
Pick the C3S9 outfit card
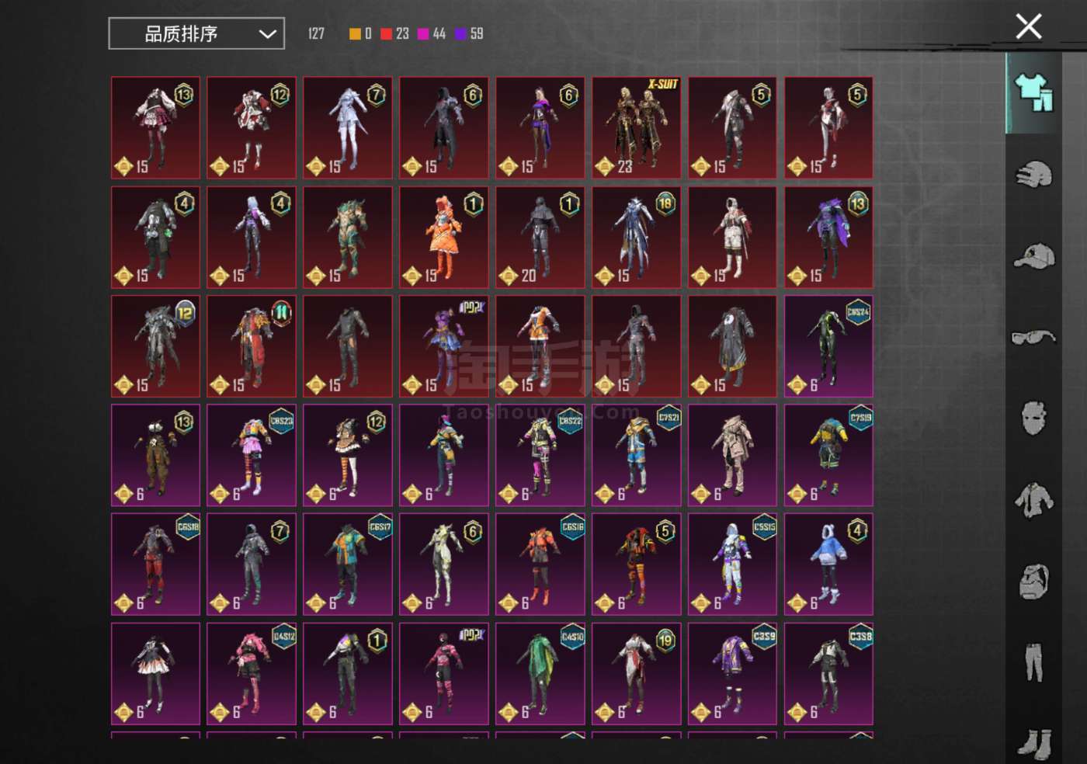[x=733, y=674]
